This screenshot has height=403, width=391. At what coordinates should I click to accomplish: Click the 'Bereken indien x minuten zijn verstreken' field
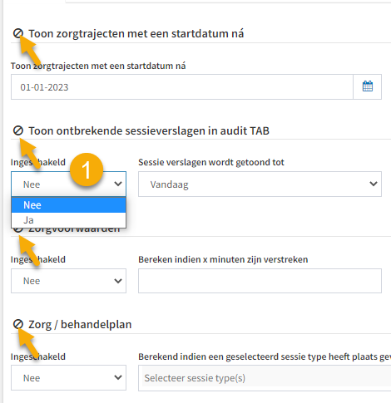click(x=260, y=281)
